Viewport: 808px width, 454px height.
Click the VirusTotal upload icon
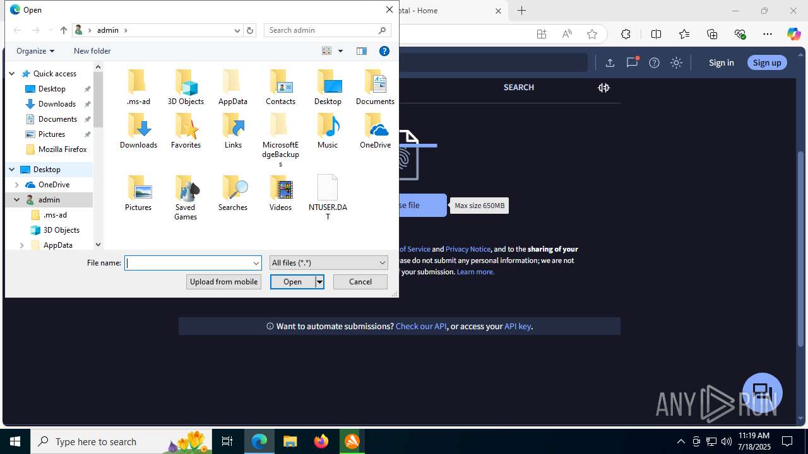(610, 62)
